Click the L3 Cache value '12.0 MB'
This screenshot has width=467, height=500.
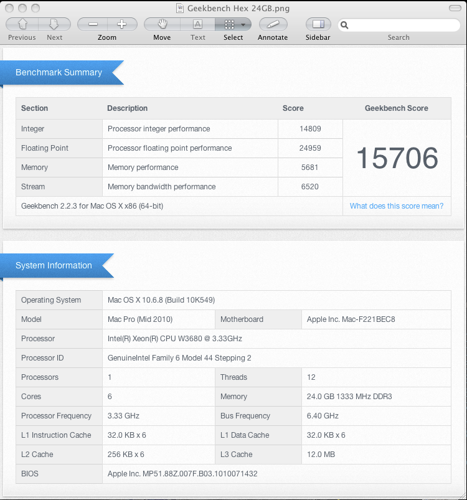pos(321,455)
